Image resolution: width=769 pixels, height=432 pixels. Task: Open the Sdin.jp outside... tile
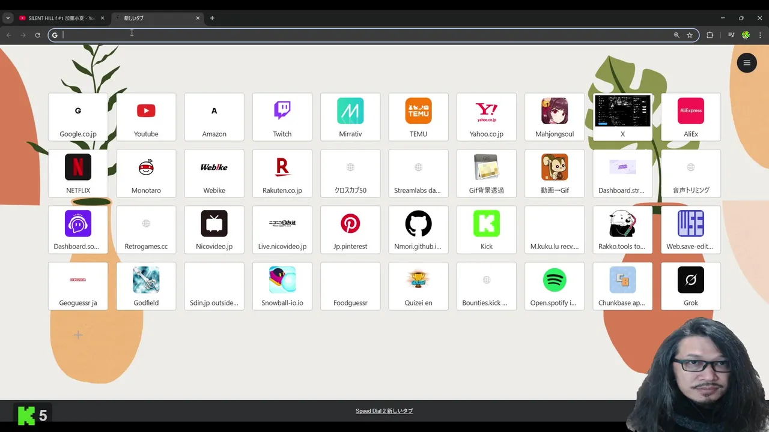[x=214, y=286]
